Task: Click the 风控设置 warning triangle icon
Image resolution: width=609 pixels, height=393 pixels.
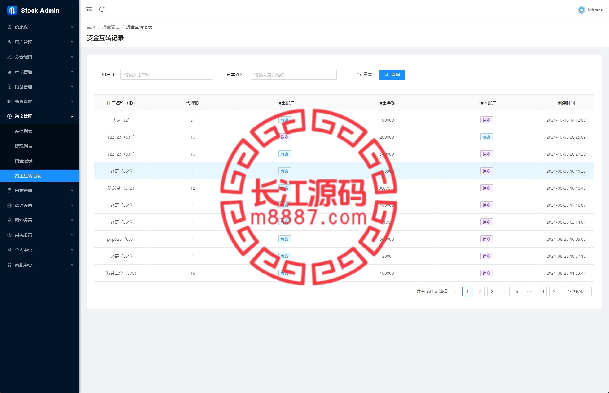Action: (x=10, y=220)
